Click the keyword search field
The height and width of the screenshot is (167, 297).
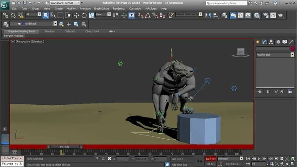click(226, 3)
